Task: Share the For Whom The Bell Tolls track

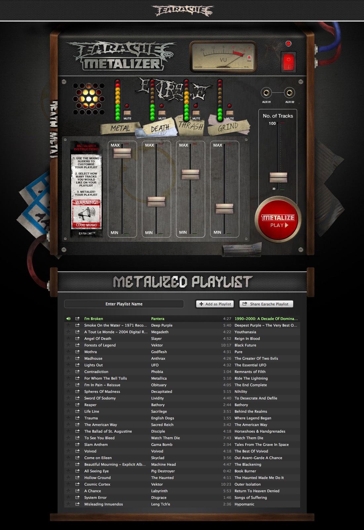Action: coord(77,378)
